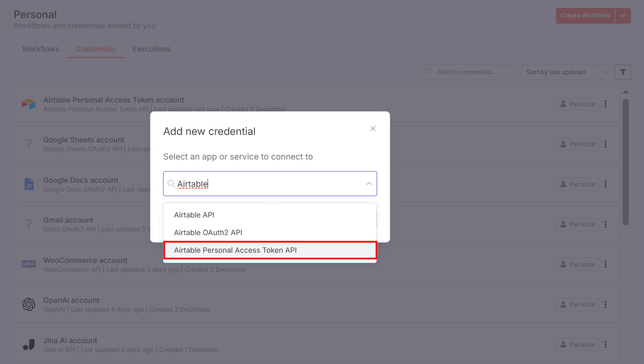Click the OpenAI logo icon
The height and width of the screenshot is (364, 644).
coord(29,304)
